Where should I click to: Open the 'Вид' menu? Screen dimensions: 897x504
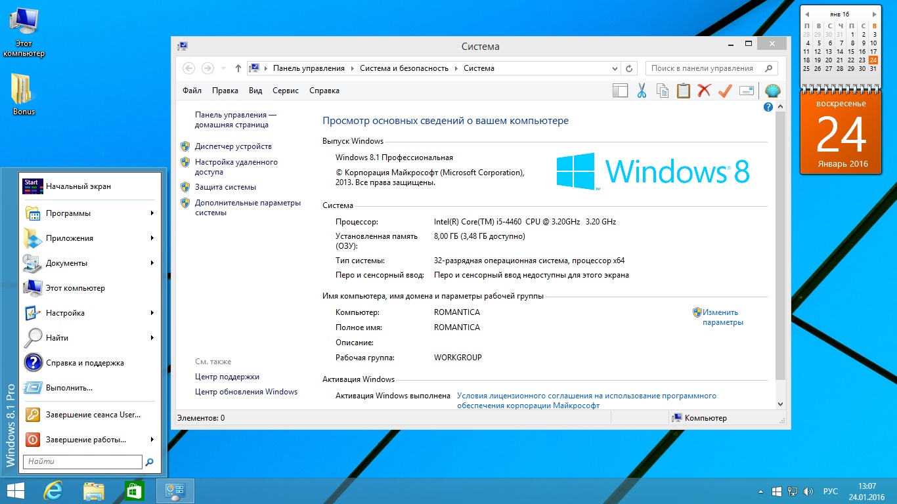point(255,91)
